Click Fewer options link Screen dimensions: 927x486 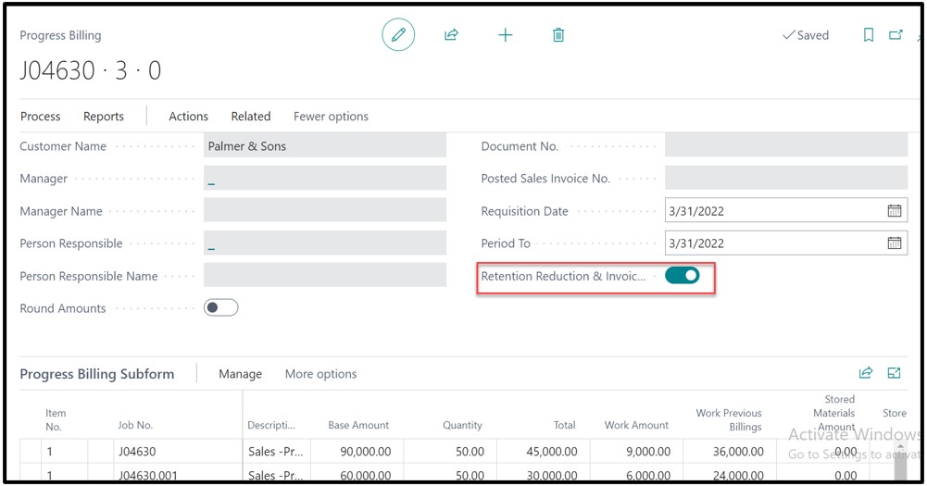[x=331, y=117]
